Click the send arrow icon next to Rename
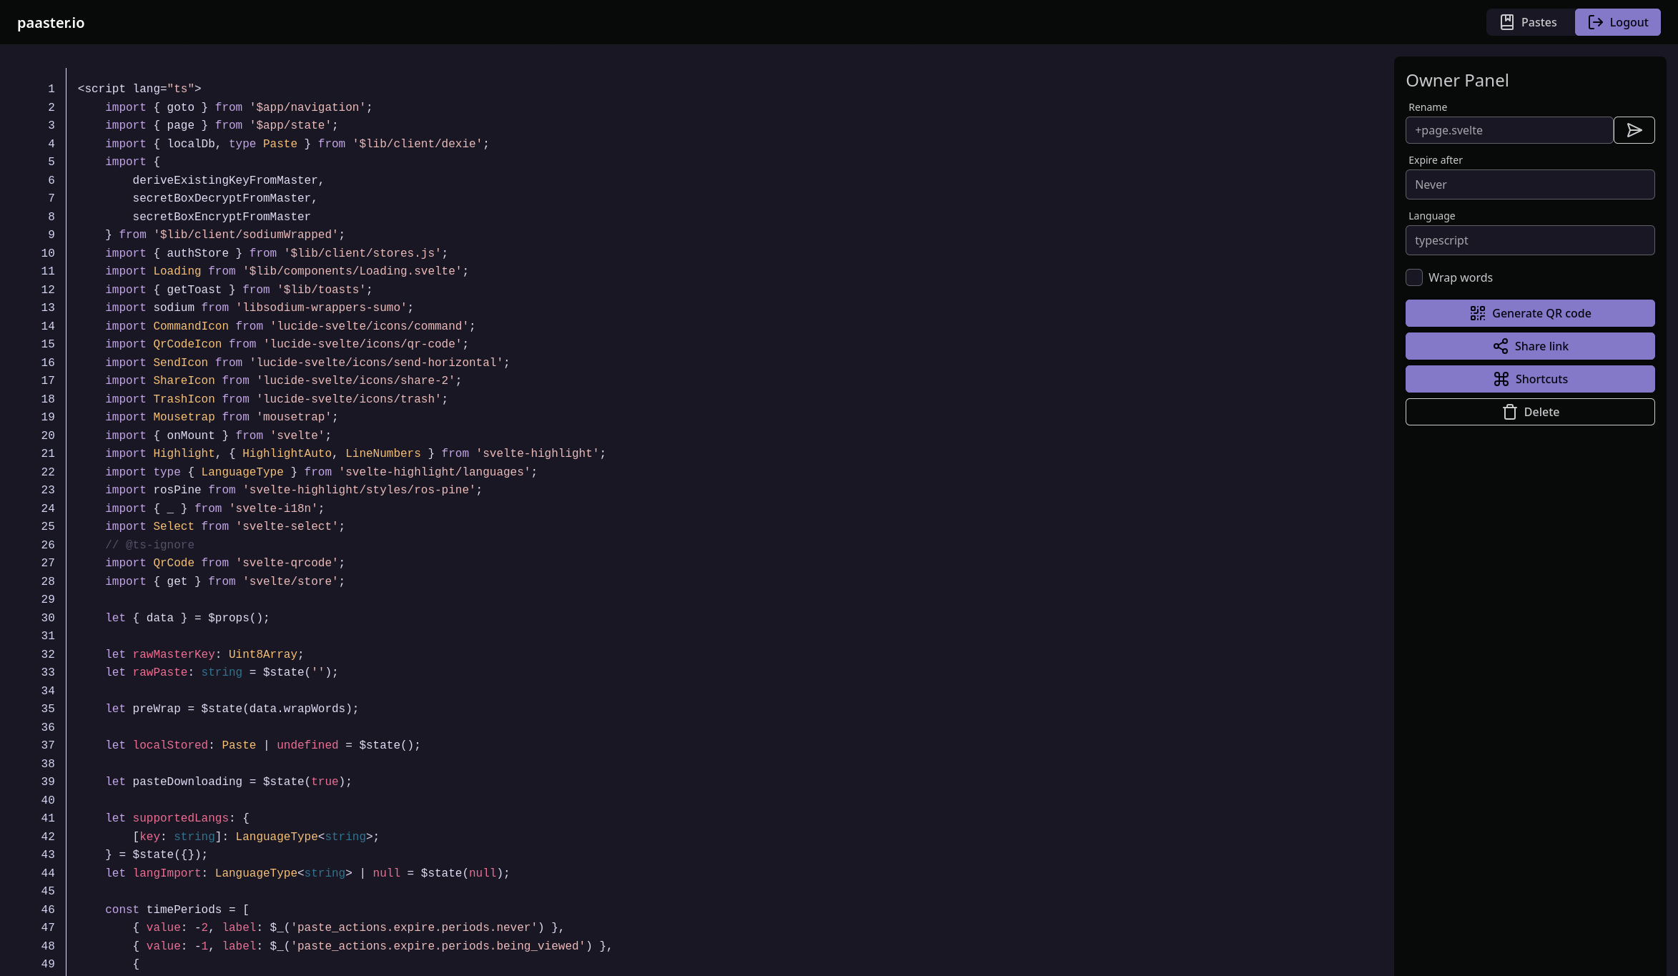The height and width of the screenshot is (976, 1678). (1634, 130)
